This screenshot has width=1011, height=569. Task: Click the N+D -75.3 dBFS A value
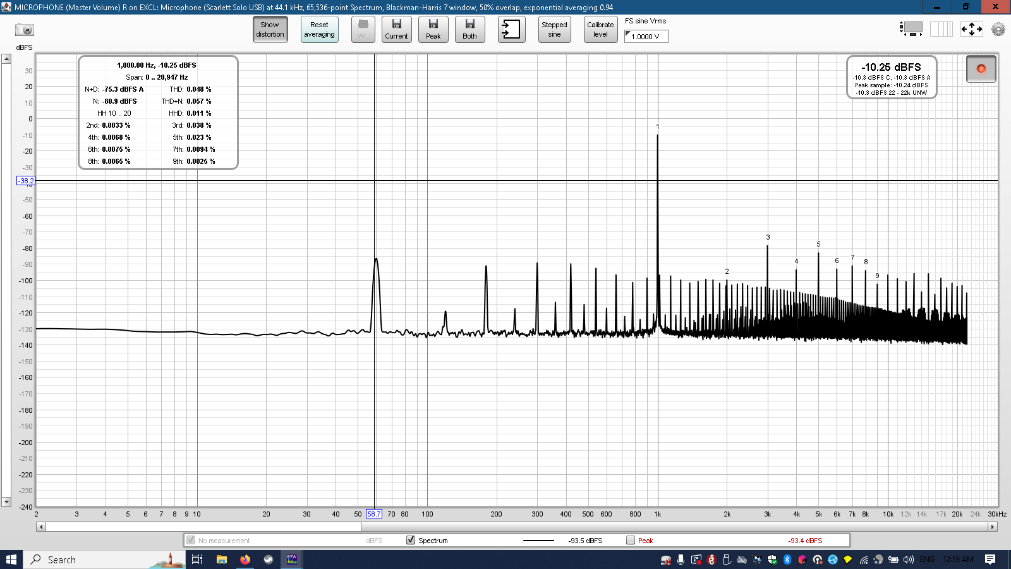point(123,89)
